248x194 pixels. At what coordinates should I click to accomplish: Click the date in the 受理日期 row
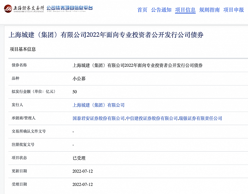click(82, 184)
